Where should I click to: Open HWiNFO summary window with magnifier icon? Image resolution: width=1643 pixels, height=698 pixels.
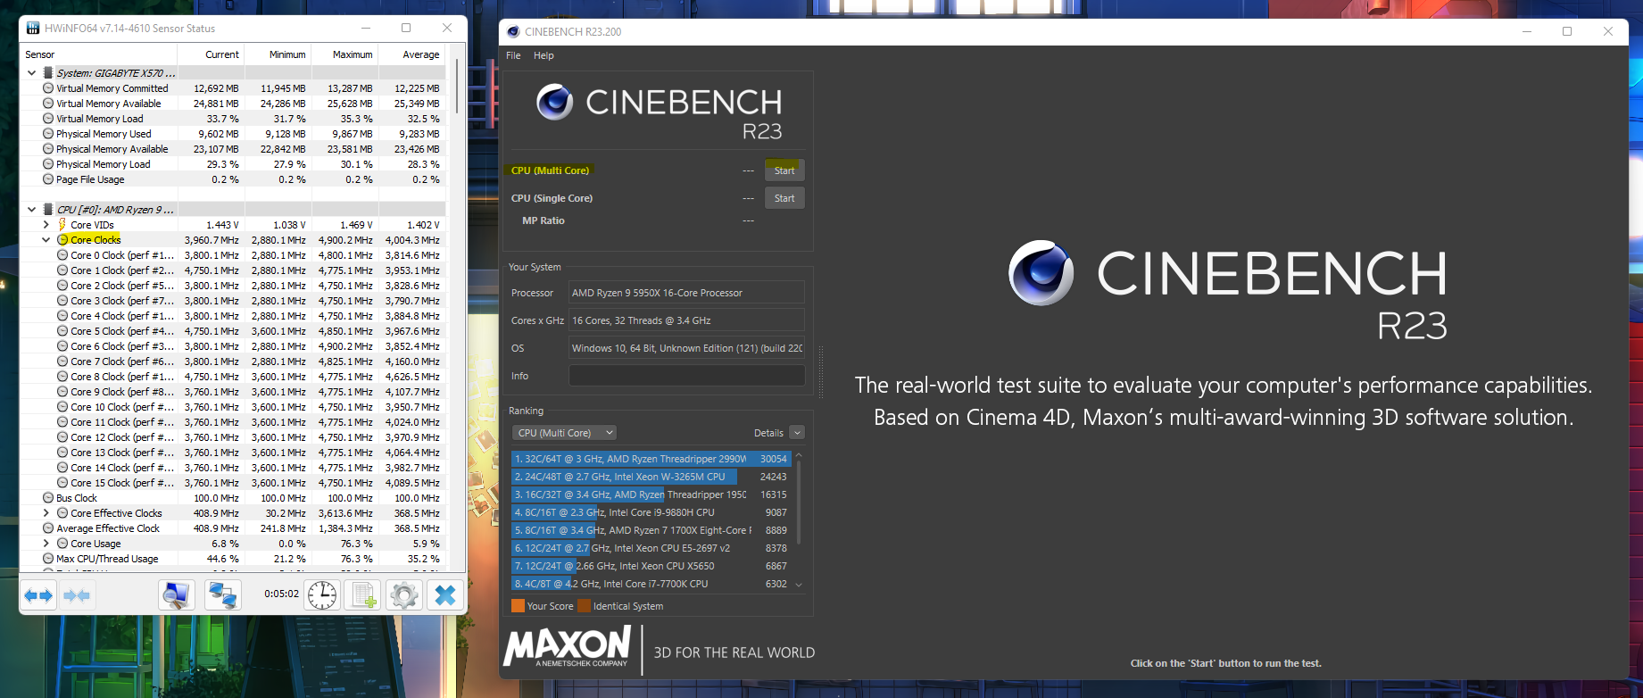177,595
